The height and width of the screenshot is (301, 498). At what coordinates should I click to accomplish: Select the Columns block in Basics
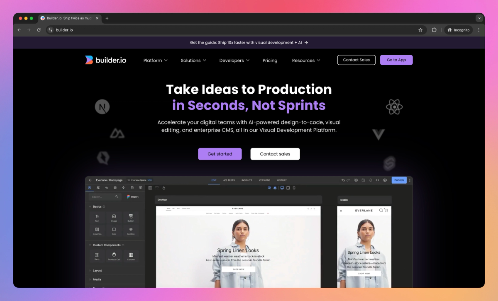click(97, 231)
